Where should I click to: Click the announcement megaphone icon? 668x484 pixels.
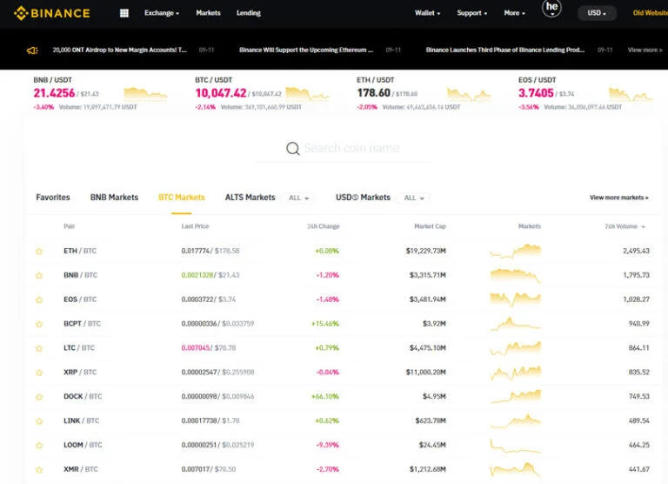(x=32, y=50)
